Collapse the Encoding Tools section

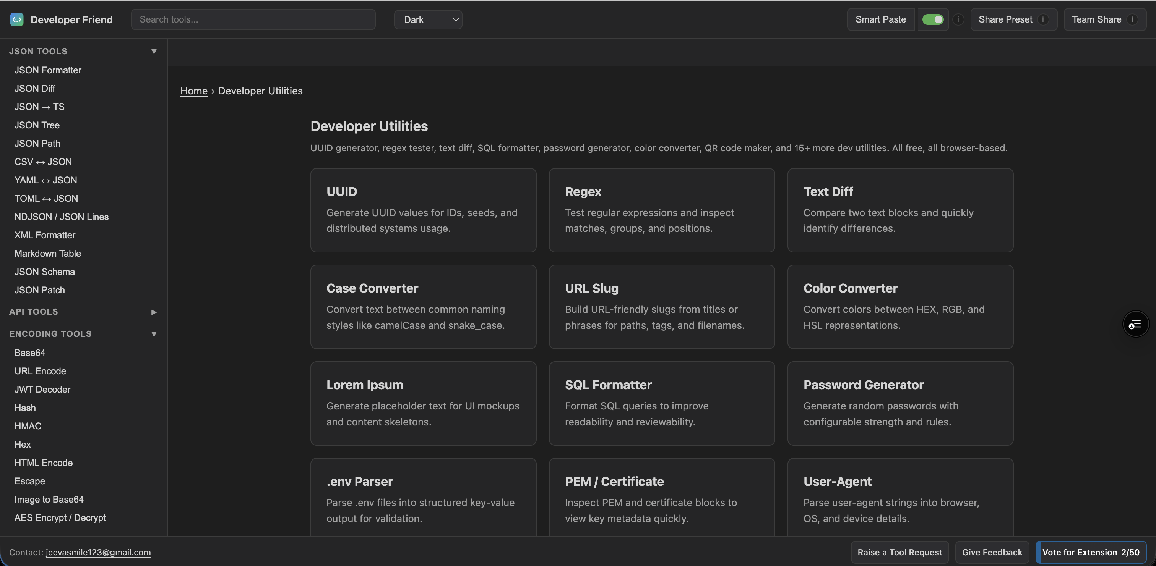coord(154,334)
